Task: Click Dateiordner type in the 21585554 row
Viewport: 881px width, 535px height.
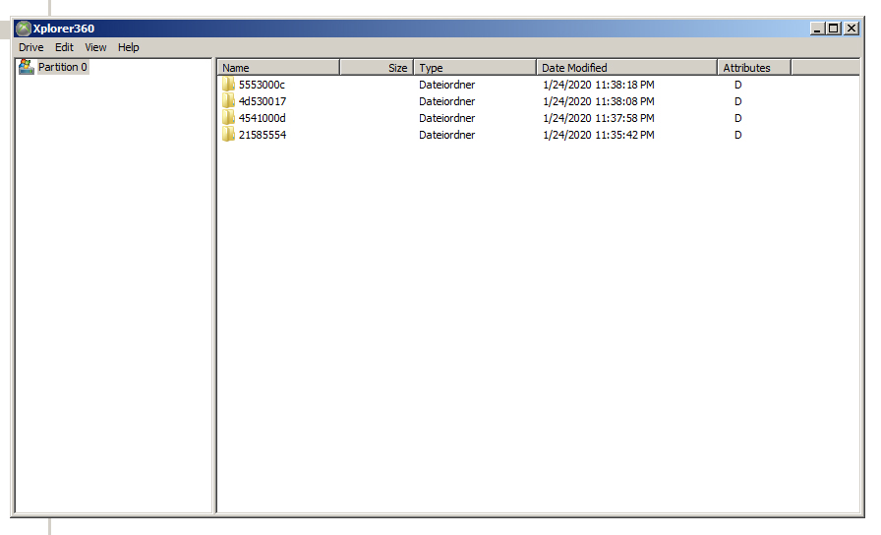Action: click(447, 136)
